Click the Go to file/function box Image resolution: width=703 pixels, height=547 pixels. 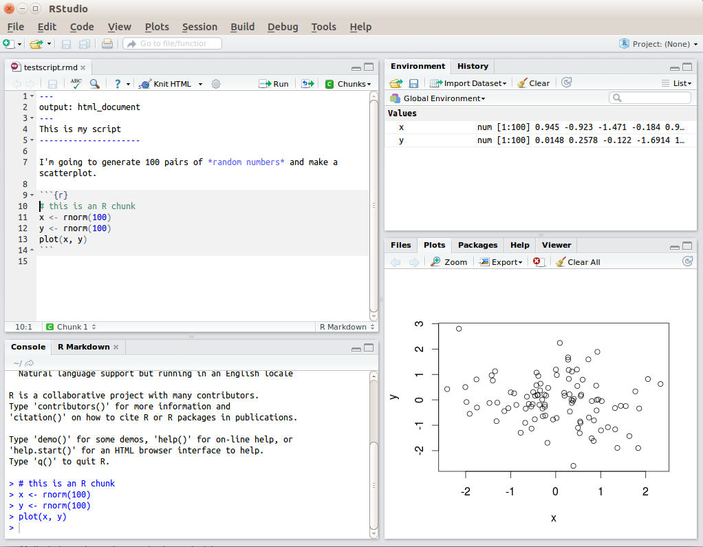coord(172,43)
